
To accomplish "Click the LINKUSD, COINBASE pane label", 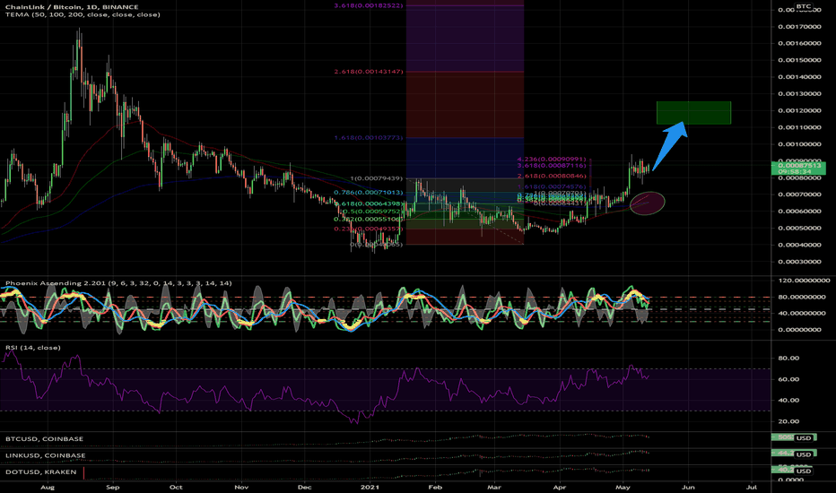I will (46, 455).
